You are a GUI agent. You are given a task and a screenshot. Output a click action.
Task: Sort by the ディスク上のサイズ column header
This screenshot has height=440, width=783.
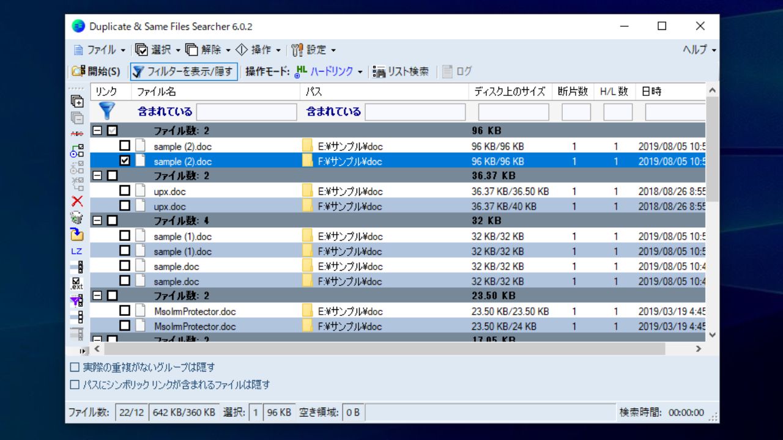tap(510, 92)
